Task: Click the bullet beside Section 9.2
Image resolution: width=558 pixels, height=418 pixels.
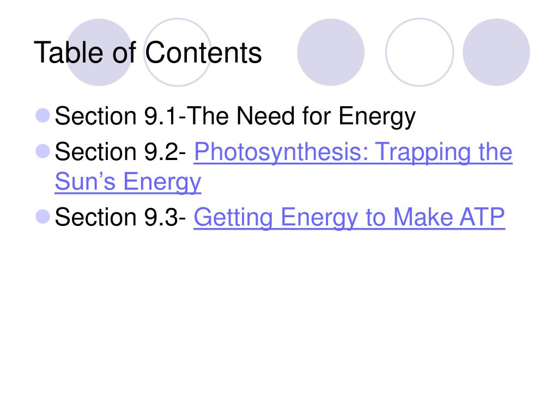Action: coord(43,151)
